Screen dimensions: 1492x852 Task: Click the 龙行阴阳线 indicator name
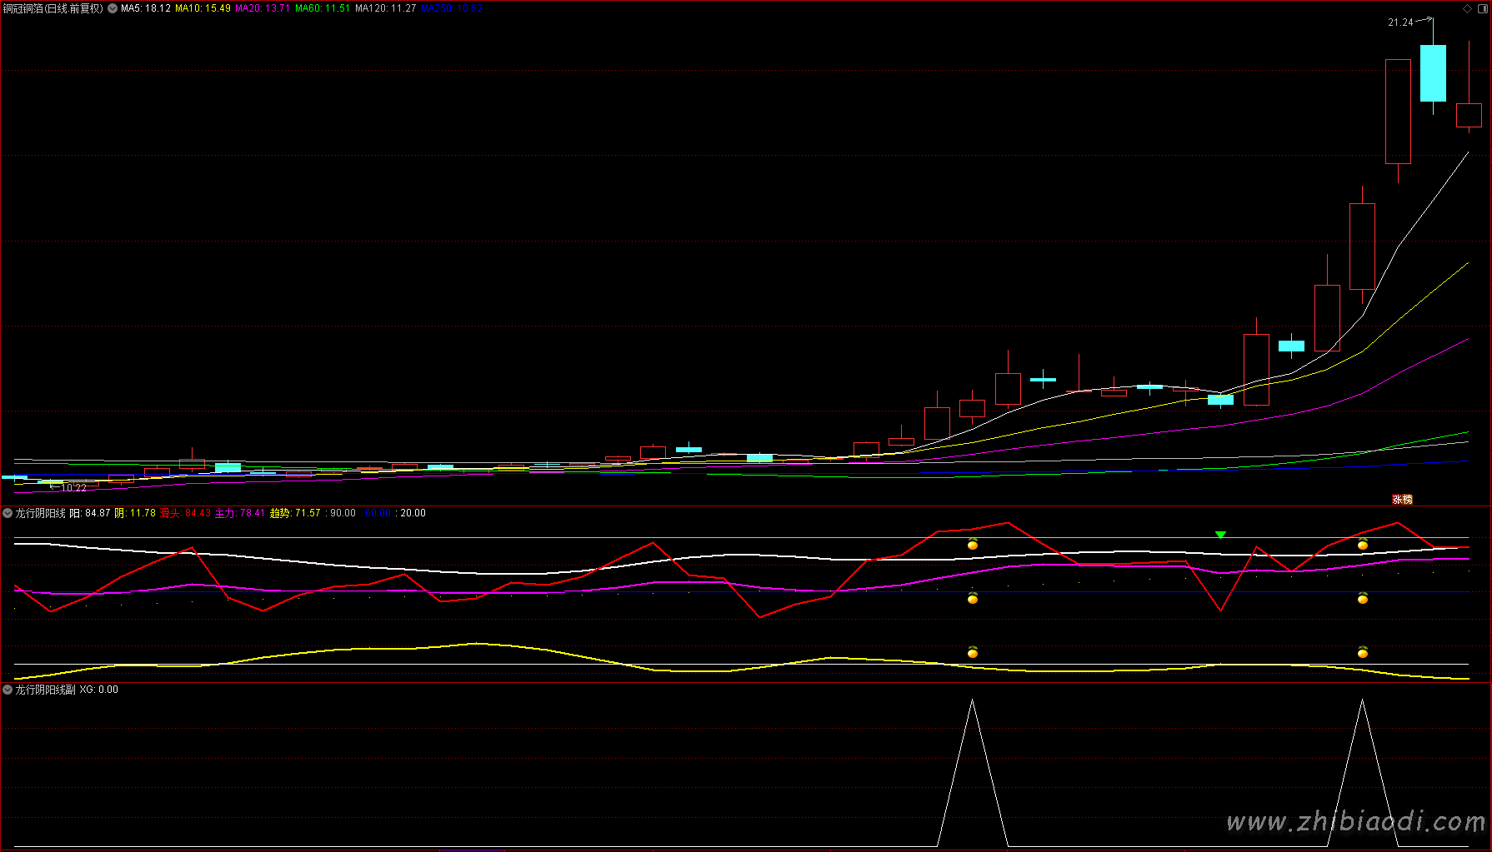(40, 513)
